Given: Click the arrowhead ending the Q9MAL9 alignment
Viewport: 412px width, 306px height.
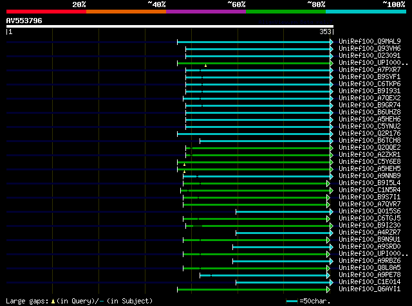Looking at the screenshot, I should pos(332,42).
